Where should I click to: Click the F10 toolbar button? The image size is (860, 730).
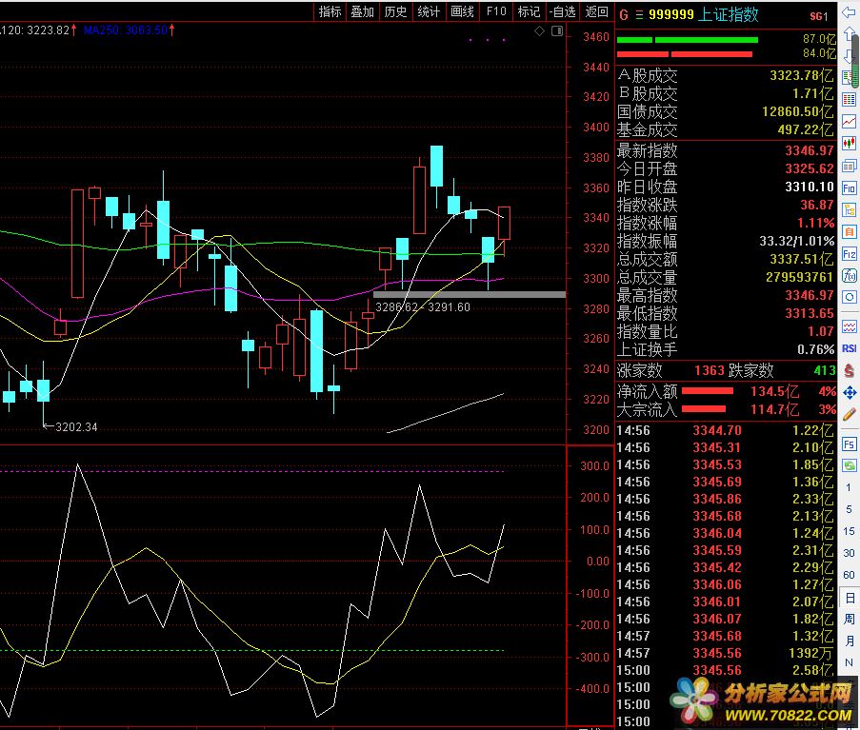pos(496,11)
